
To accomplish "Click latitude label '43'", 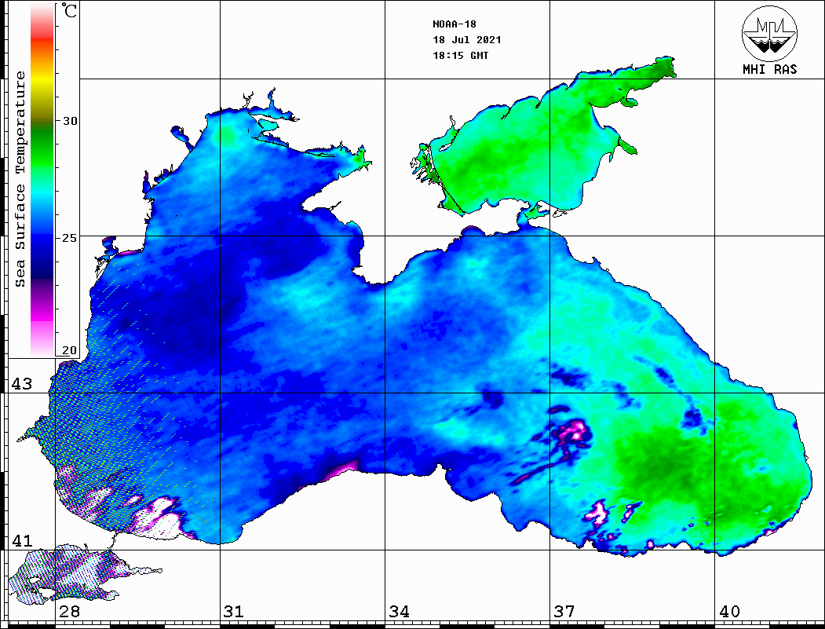I will (22, 384).
